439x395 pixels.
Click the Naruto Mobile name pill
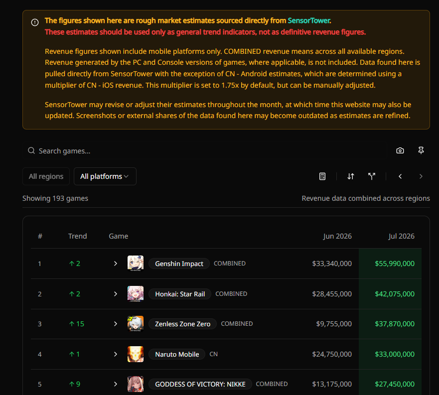(x=177, y=354)
